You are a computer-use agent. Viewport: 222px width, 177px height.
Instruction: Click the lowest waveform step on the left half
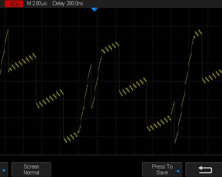point(71,136)
